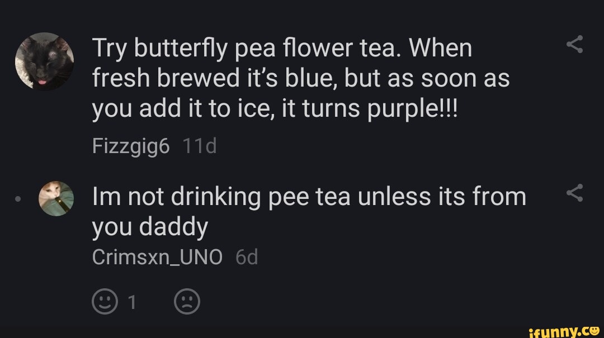Tap the "you daddy" line of the reply
604x338 pixels.
[x=150, y=227]
